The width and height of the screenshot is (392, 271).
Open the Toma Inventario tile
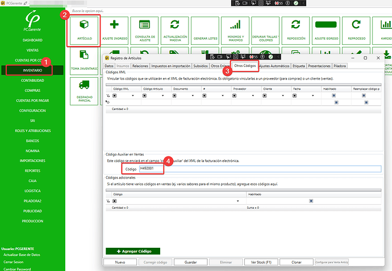(84, 61)
